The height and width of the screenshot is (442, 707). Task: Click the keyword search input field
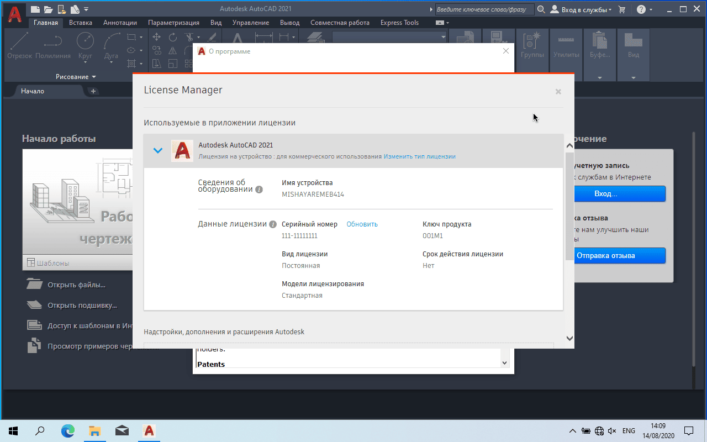coord(484,9)
